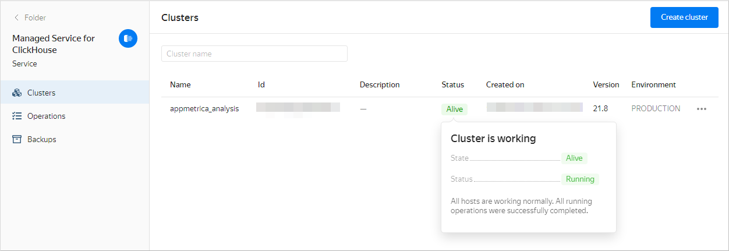
Task: Go to Operations in the sidebar
Action: 46,116
